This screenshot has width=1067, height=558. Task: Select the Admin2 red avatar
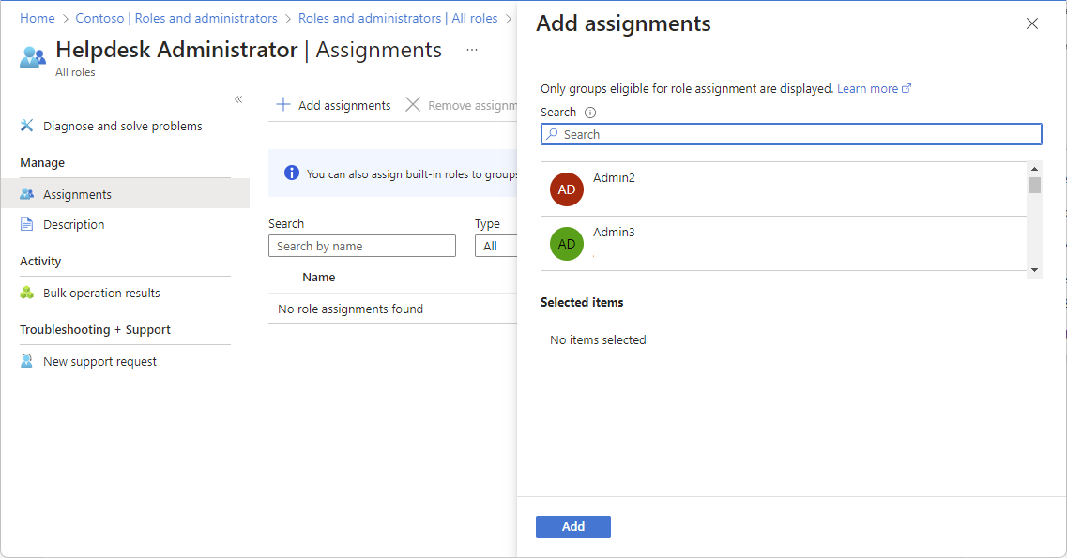click(x=567, y=189)
